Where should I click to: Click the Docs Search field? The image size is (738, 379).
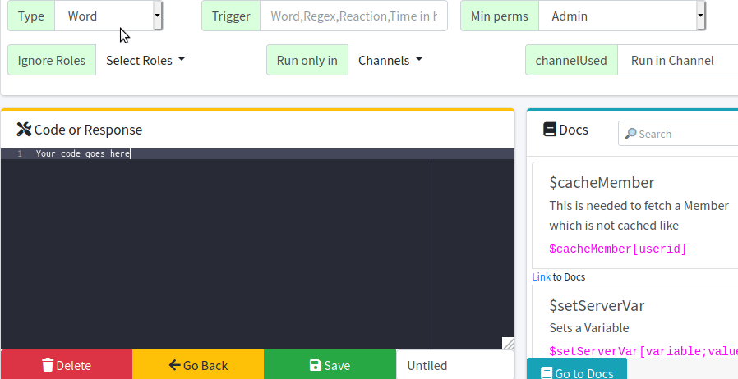click(x=678, y=134)
